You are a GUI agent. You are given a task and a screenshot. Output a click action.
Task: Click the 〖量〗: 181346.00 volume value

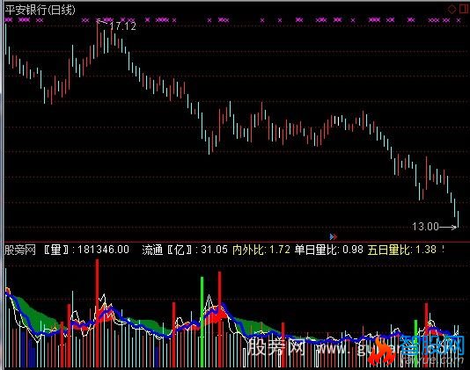(86, 250)
